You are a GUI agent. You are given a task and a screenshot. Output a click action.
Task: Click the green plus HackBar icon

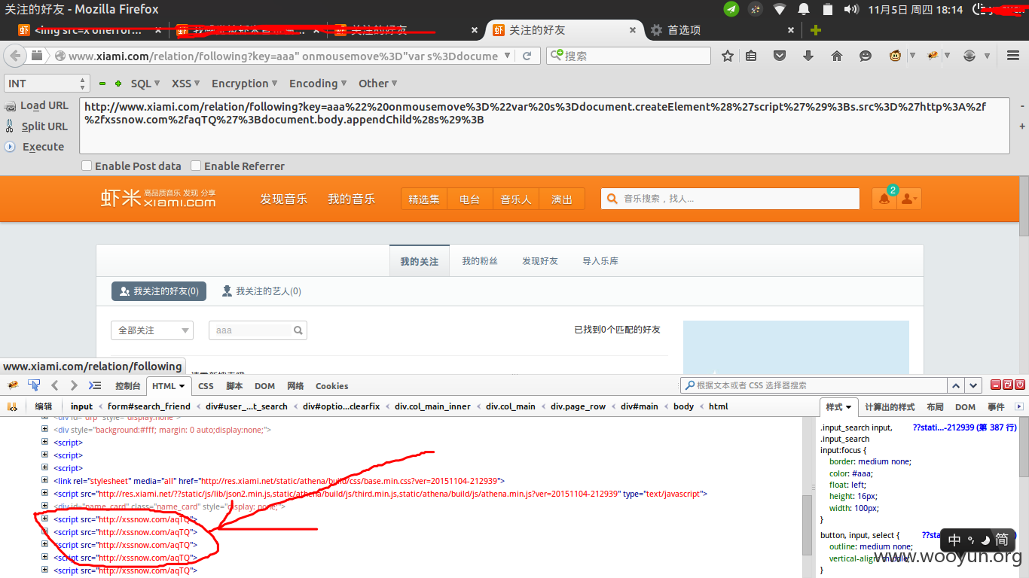(x=118, y=84)
